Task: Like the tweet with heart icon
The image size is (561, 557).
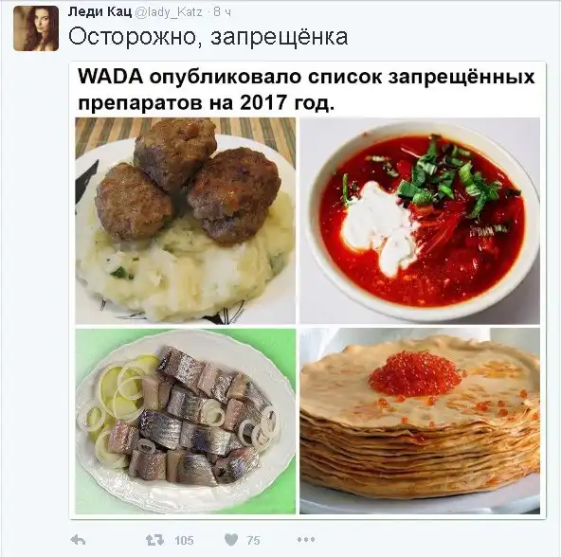Action: point(231,539)
